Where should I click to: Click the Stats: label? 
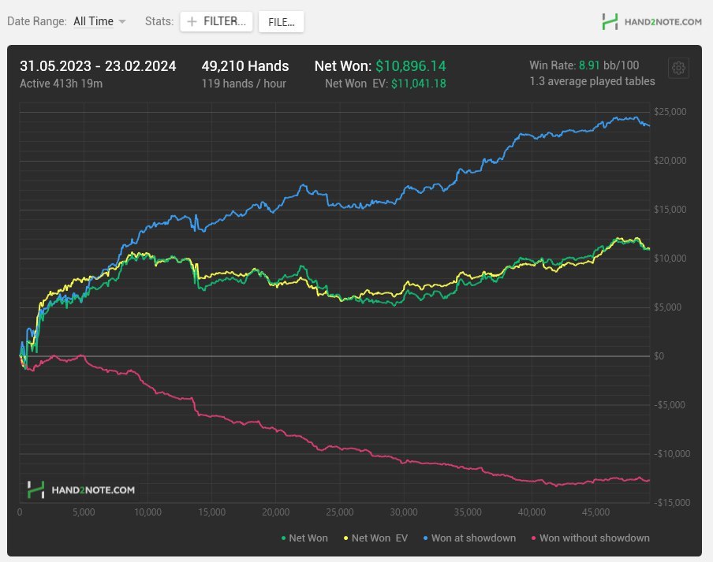(x=159, y=21)
